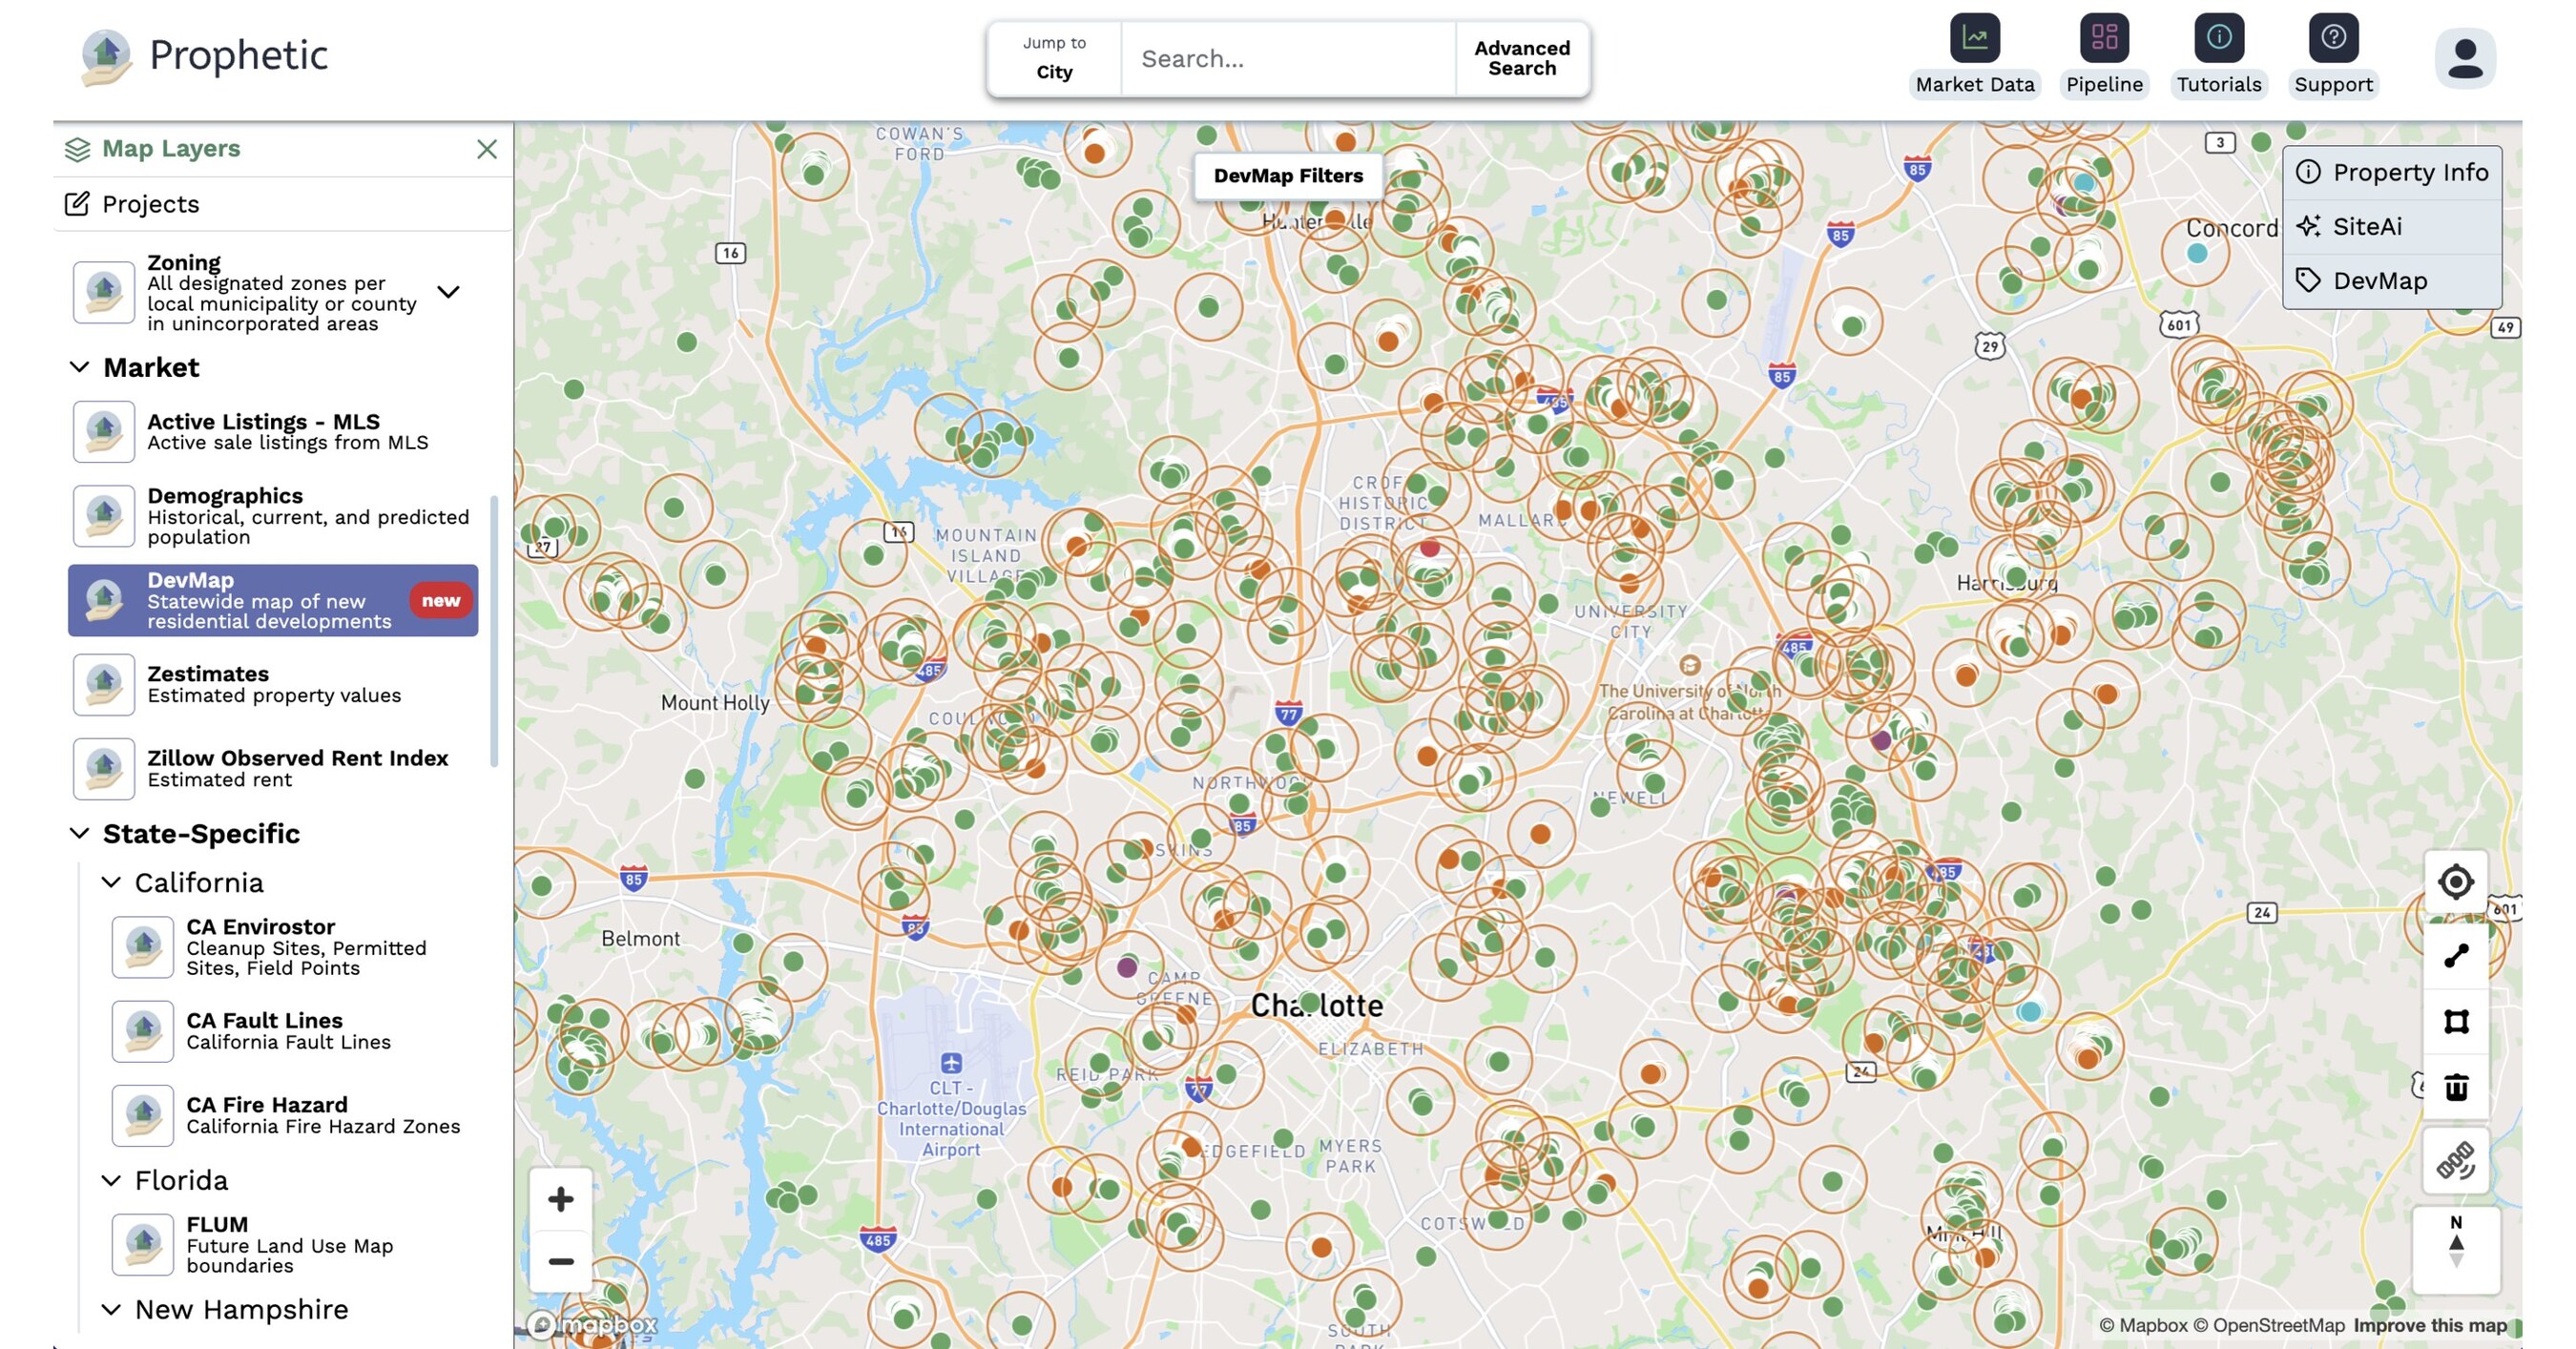Viewport: 2576px width, 1349px height.
Task: Show the CA Fault Lines layer
Action: point(143,1030)
